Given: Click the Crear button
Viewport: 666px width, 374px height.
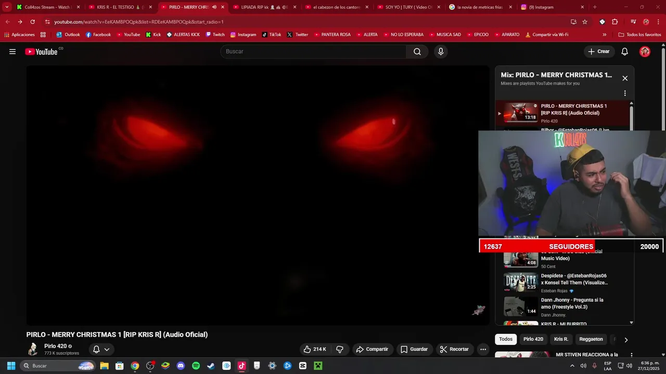Looking at the screenshot, I should (x=599, y=51).
